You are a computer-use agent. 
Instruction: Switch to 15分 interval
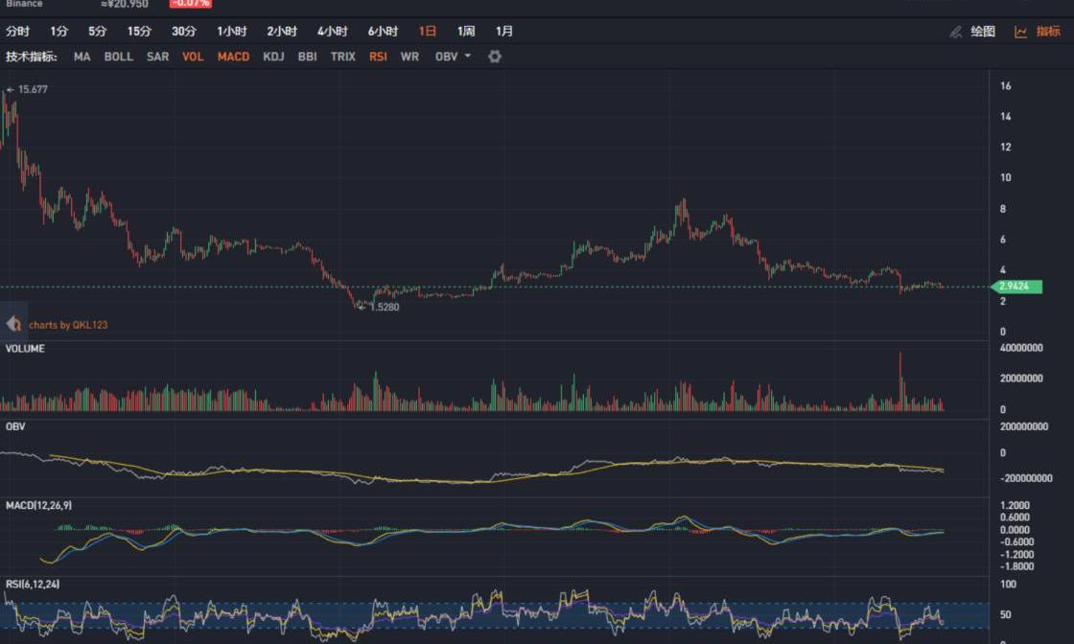click(x=139, y=32)
